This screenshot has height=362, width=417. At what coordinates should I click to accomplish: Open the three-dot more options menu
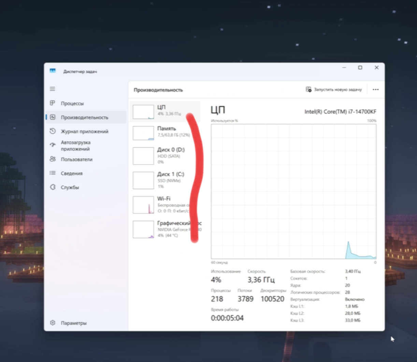click(375, 90)
